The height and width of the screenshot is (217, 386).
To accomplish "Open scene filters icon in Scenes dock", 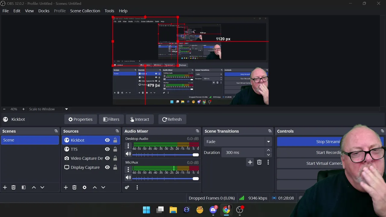I will [x=24, y=187].
